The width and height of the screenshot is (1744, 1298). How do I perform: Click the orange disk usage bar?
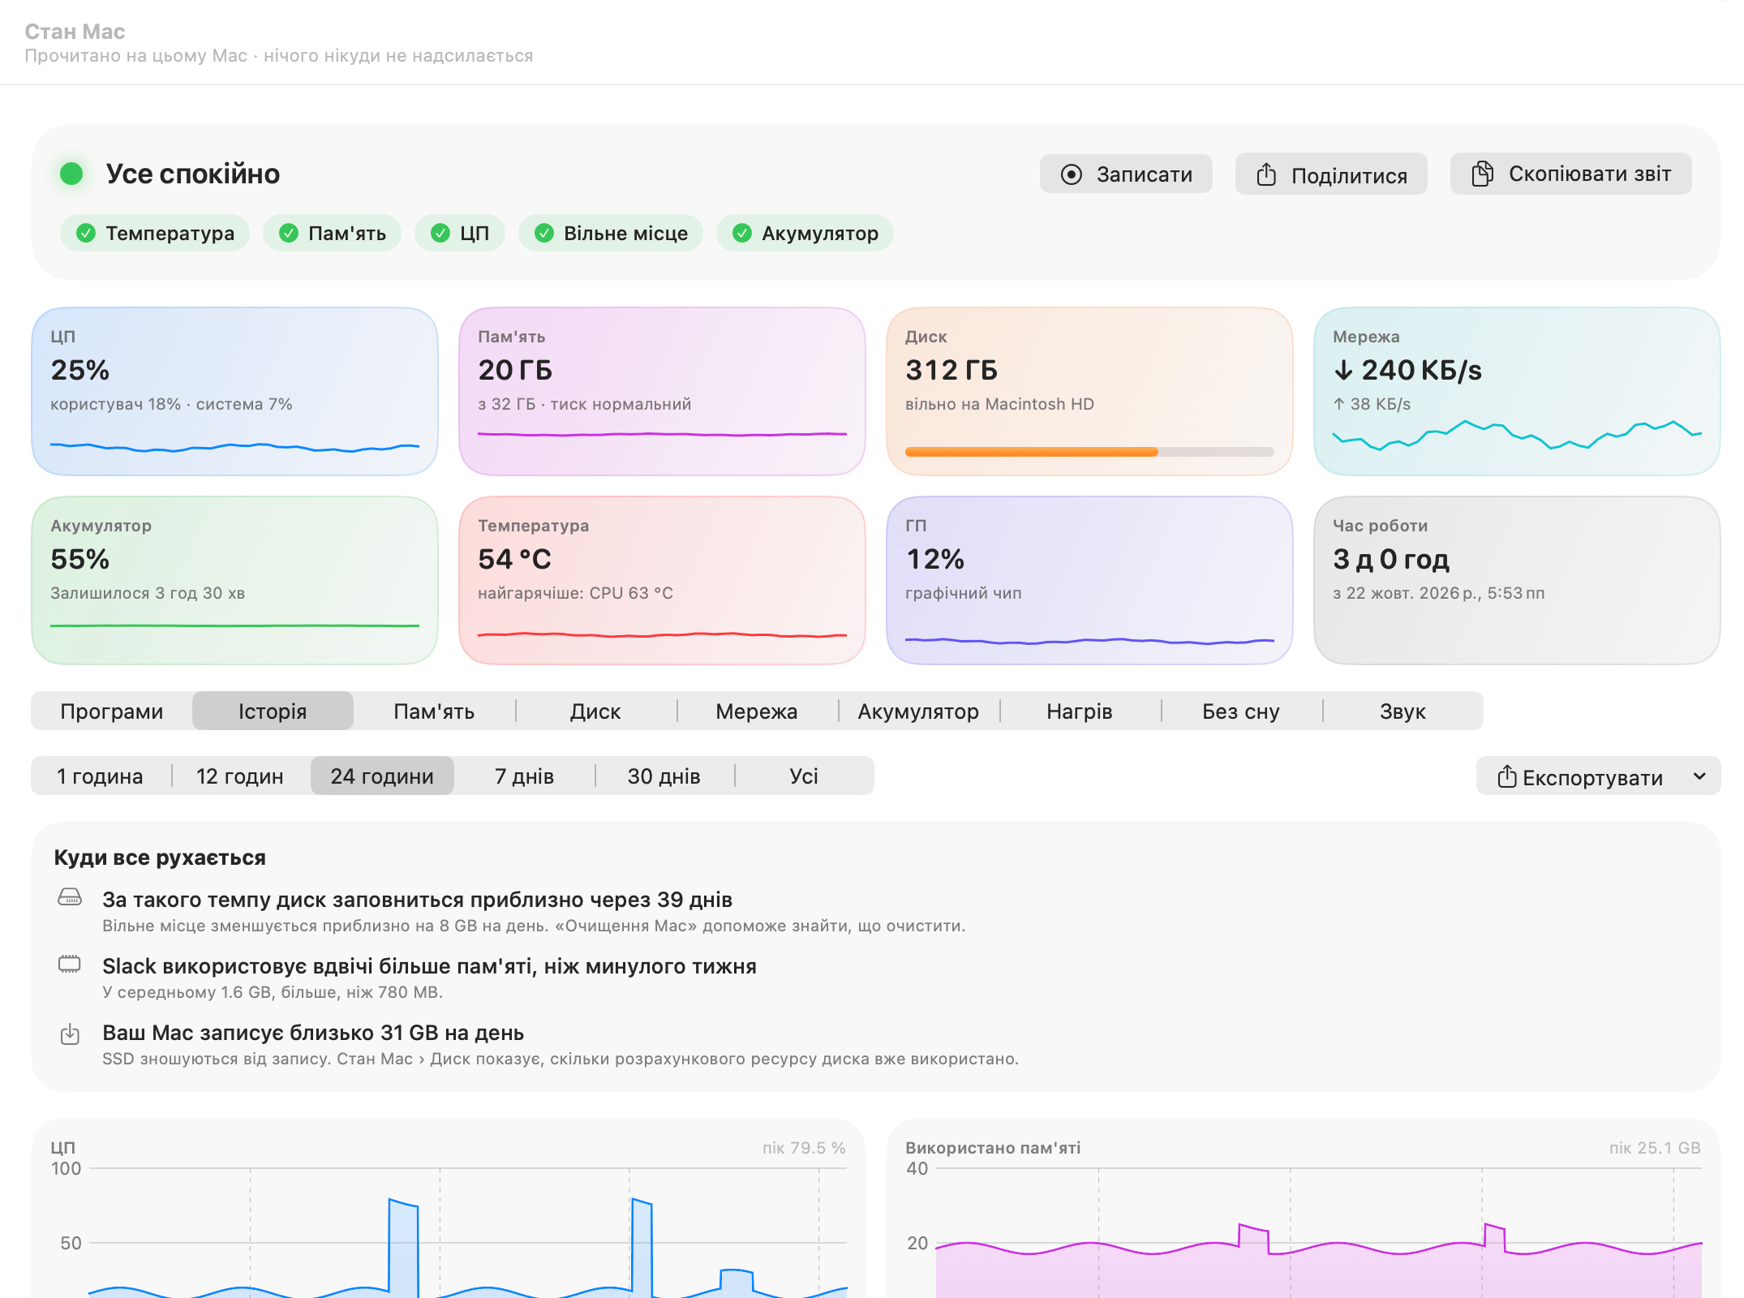click(x=1031, y=452)
